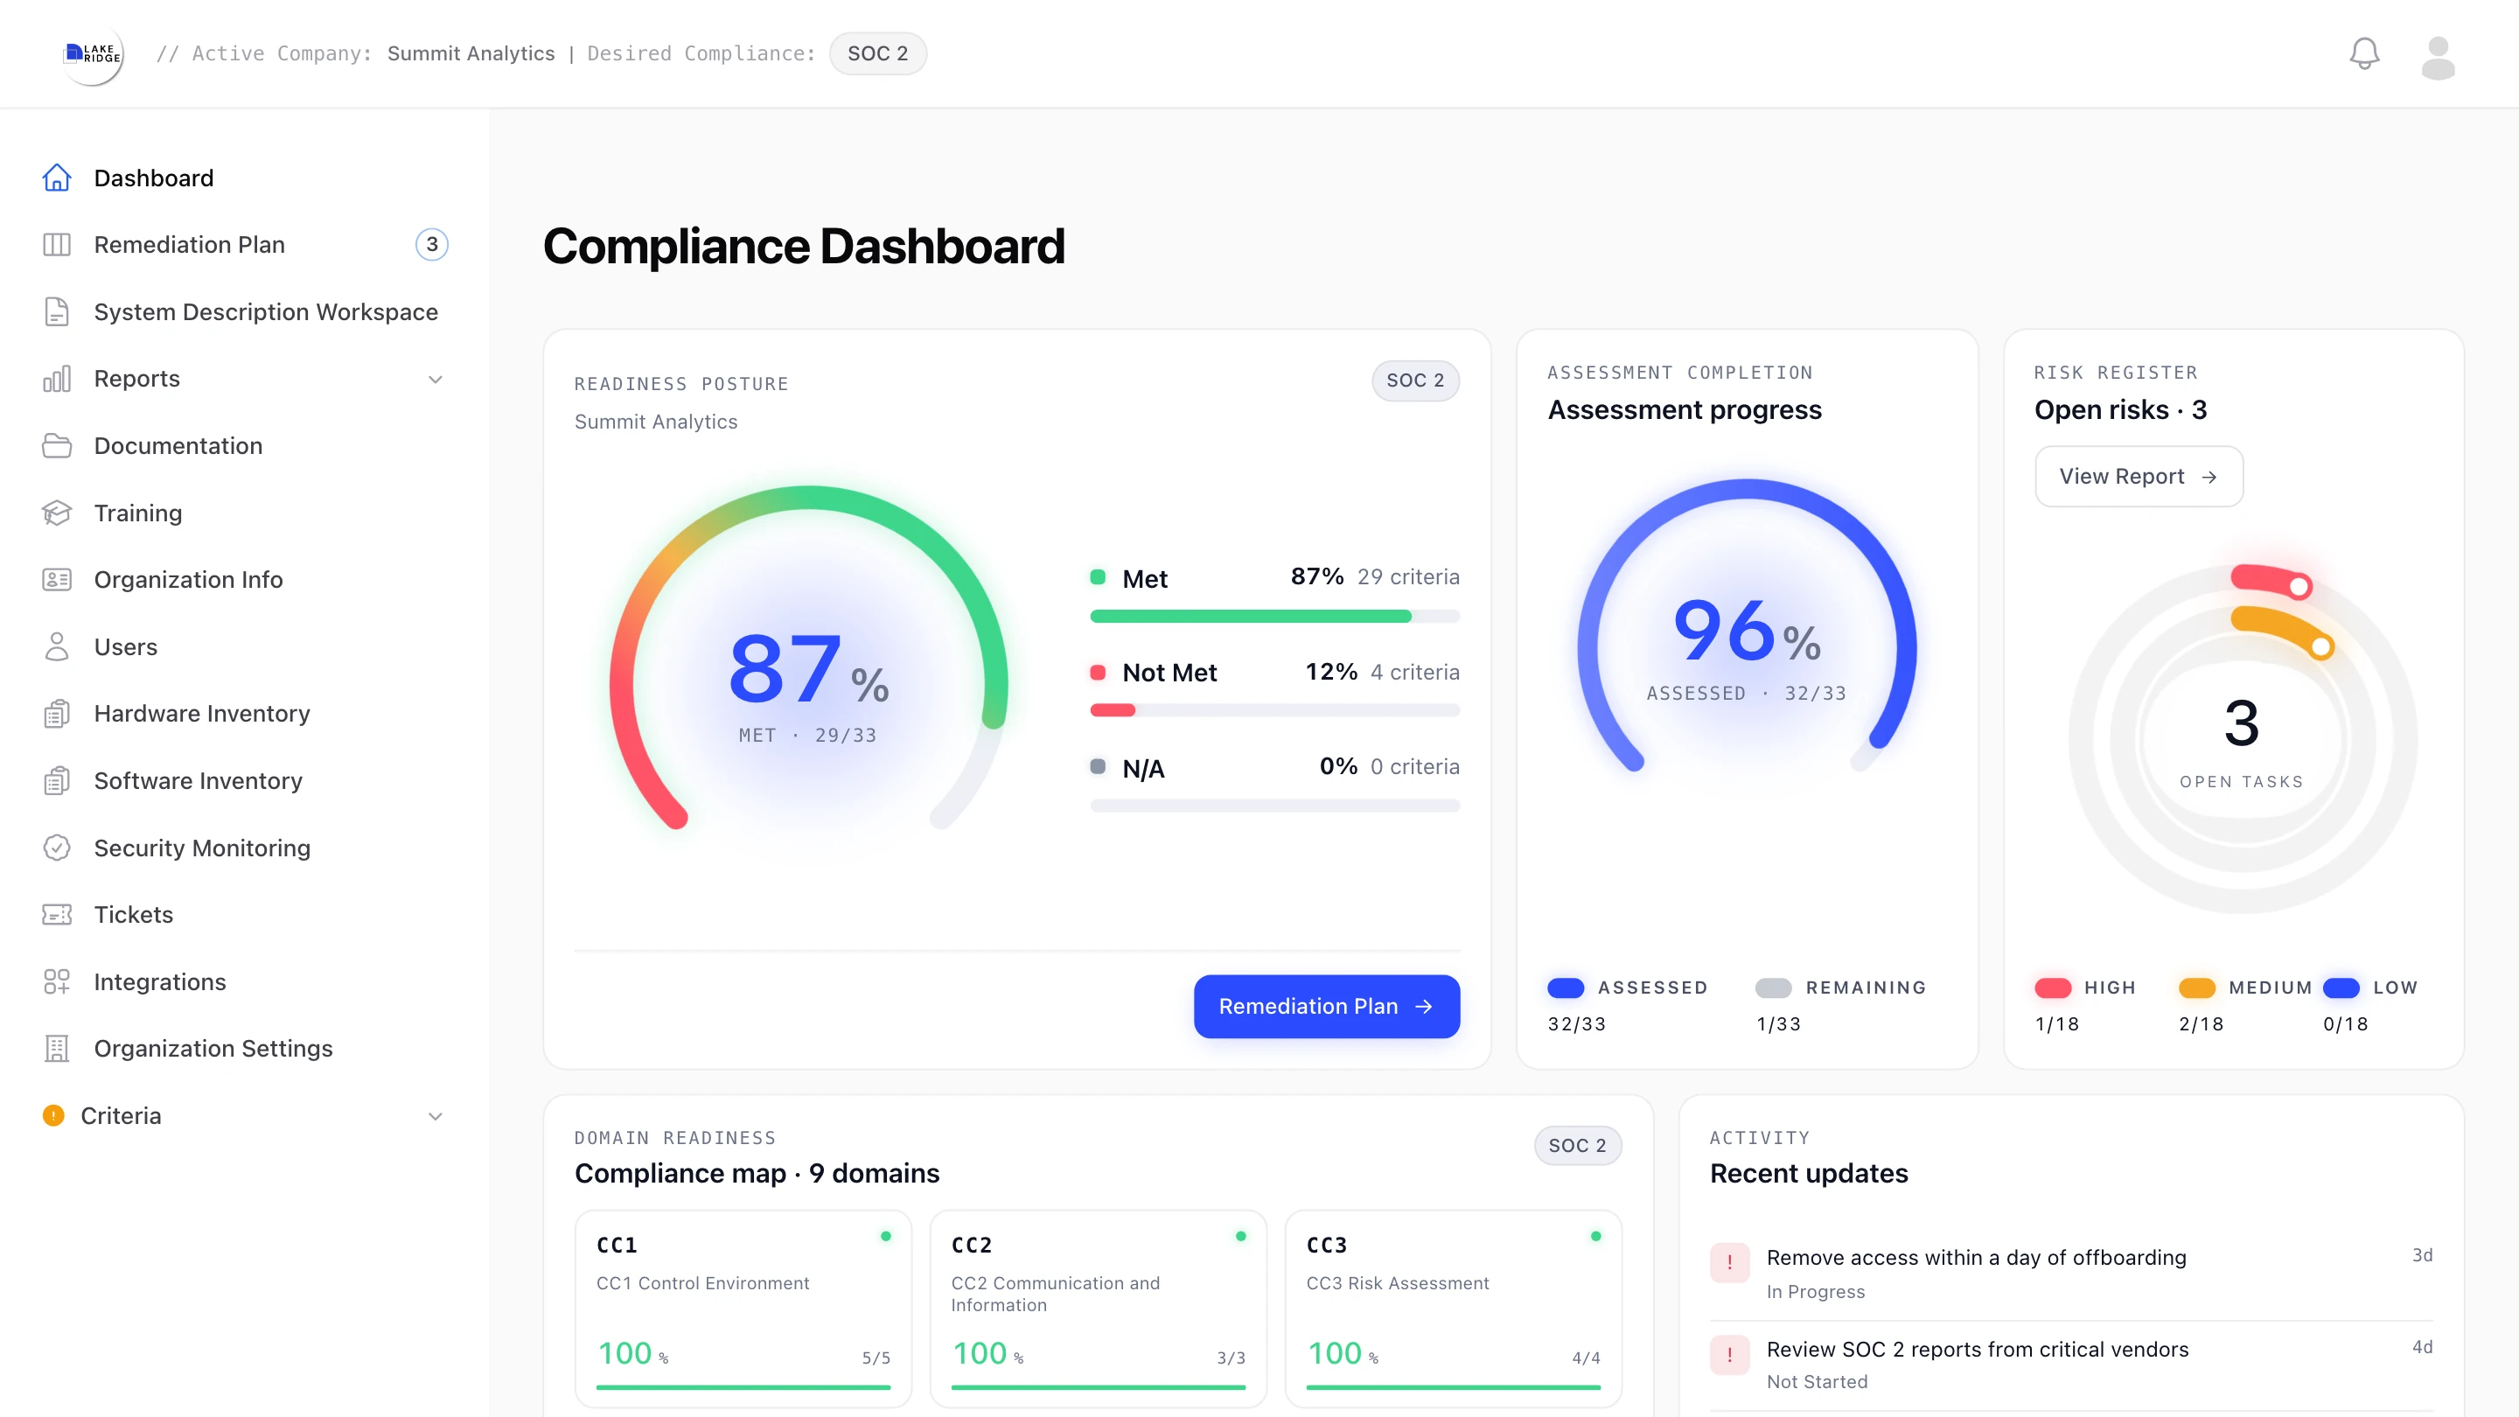
Task: Click the Training graduation cap icon
Action: tap(57, 513)
